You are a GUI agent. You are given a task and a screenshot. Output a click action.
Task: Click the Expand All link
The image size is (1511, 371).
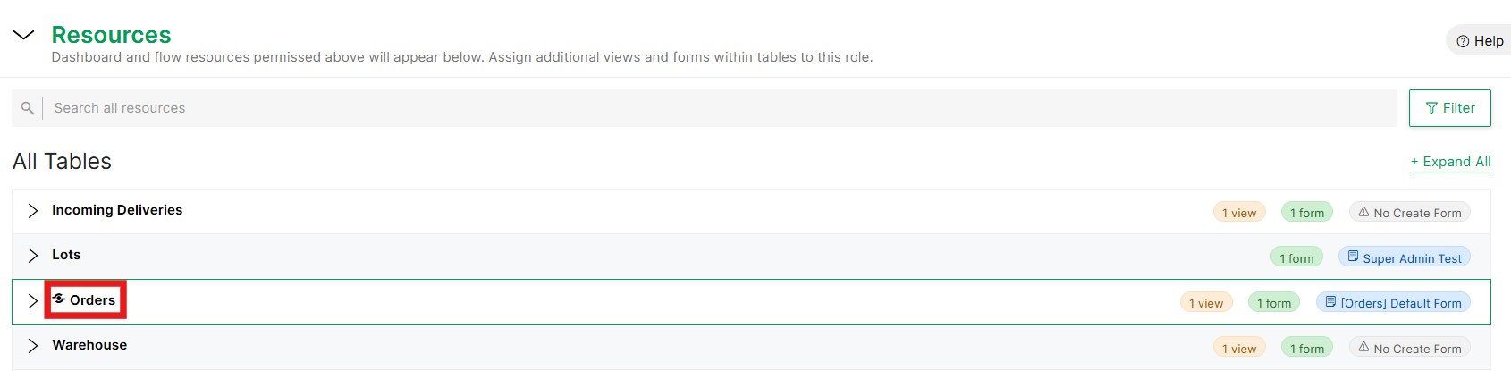(1450, 162)
